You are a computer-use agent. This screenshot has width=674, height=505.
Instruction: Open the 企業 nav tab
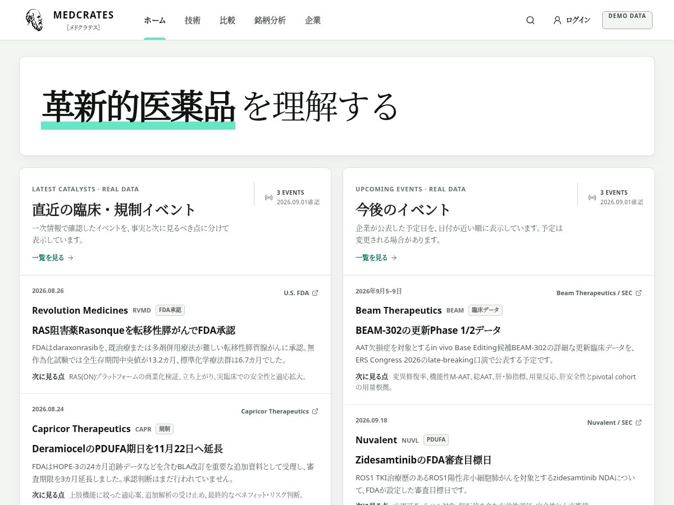coord(313,20)
